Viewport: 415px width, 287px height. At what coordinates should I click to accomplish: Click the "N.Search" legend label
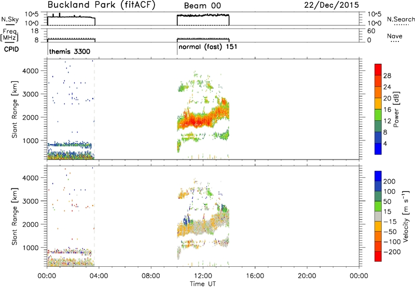click(400, 19)
